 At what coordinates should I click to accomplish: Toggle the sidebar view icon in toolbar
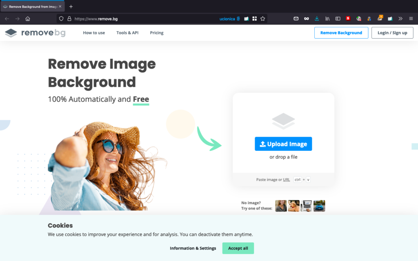pyautogui.click(x=338, y=19)
